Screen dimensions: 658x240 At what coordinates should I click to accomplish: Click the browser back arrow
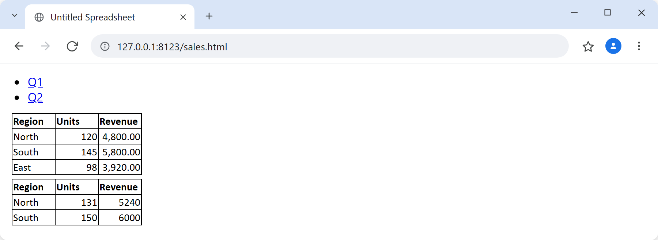pyautogui.click(x=19, y=46)
